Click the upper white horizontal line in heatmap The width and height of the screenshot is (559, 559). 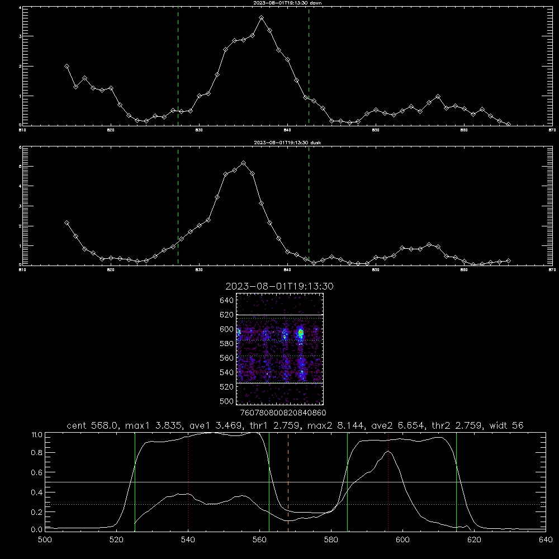point(280,315)
